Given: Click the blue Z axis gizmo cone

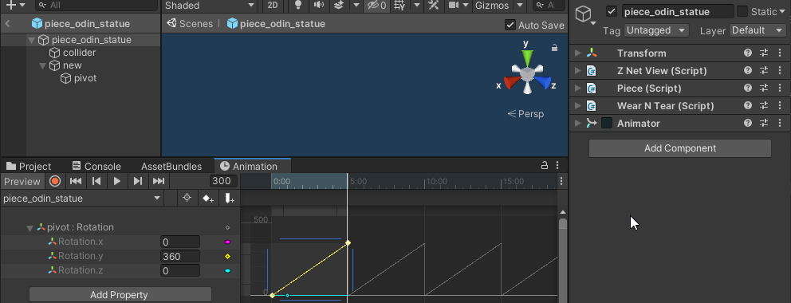Looking at the screenshot, I should 543,82.
